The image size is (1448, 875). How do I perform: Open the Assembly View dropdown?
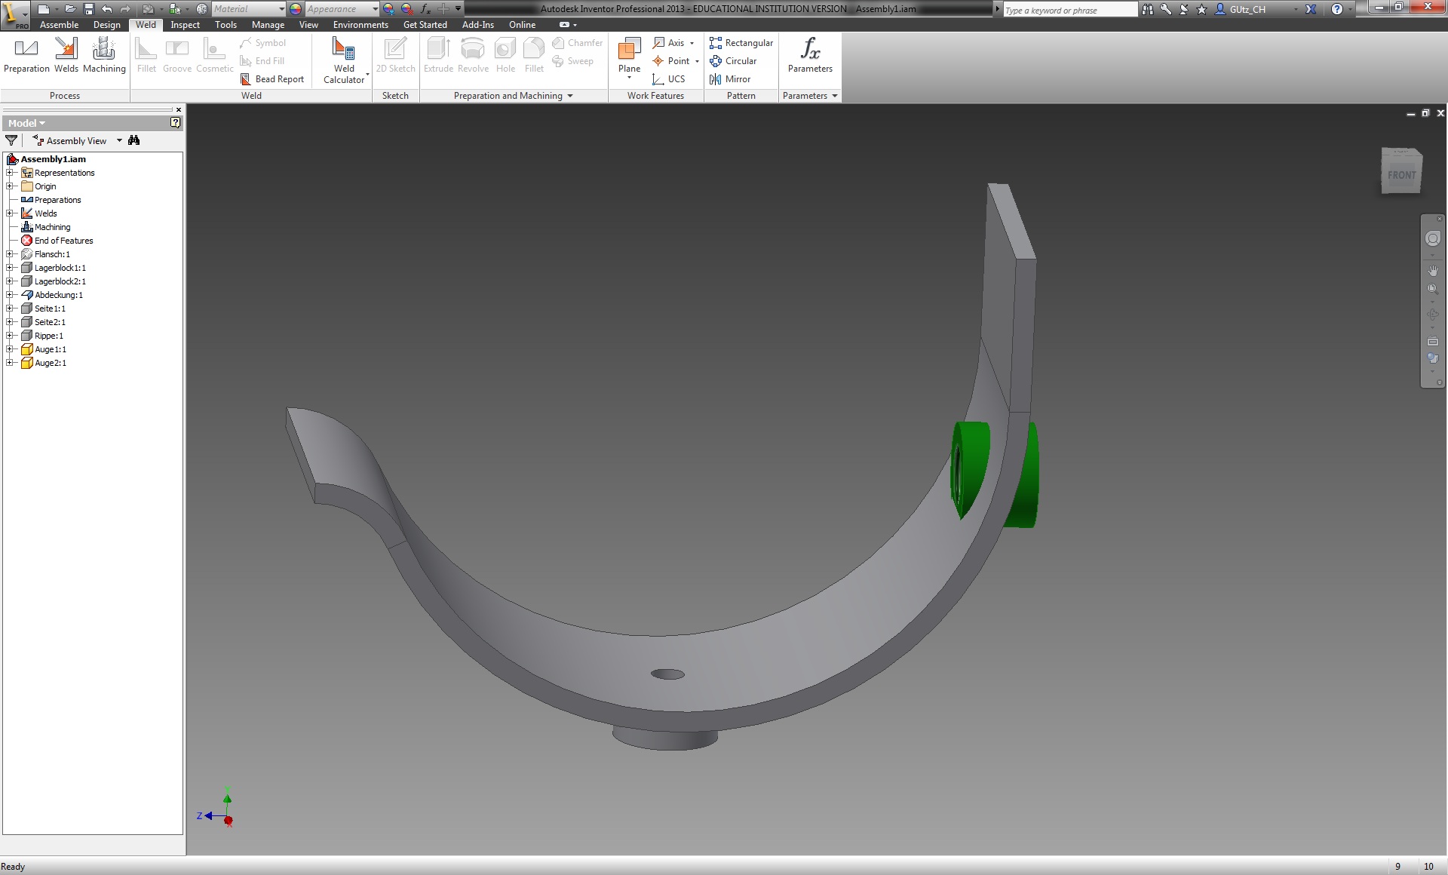118,140
